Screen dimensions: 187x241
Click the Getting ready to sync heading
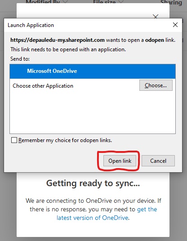click(x=93, y=183)
